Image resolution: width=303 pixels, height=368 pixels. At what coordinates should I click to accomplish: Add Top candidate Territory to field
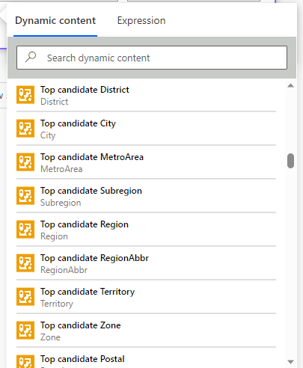pos(146,297)
